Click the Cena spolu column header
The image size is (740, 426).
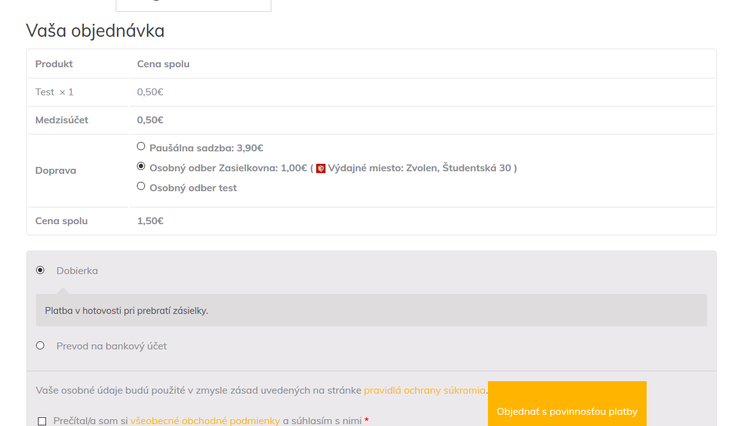coord(163,64)
